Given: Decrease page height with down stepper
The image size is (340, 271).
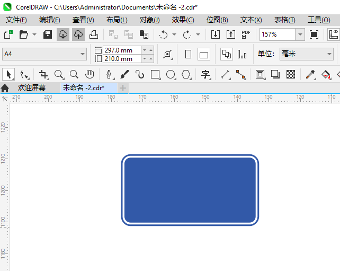Looking at the screenshot, I should [145, 59].
